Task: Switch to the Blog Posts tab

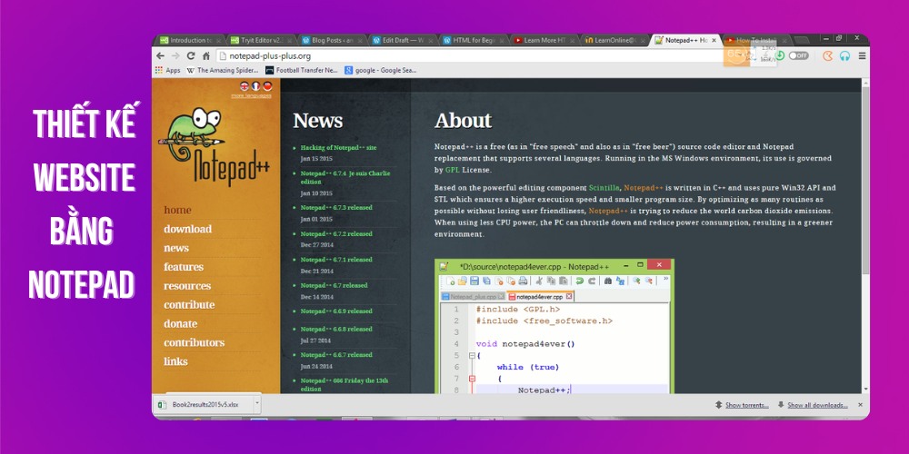Action: [332, 41]
